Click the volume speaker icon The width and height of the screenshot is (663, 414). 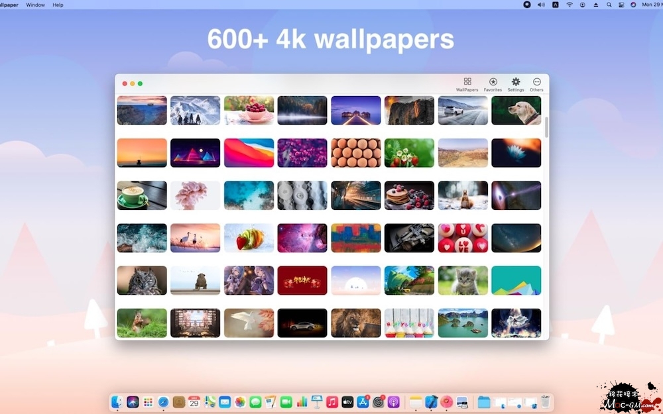tap(541, 5)
